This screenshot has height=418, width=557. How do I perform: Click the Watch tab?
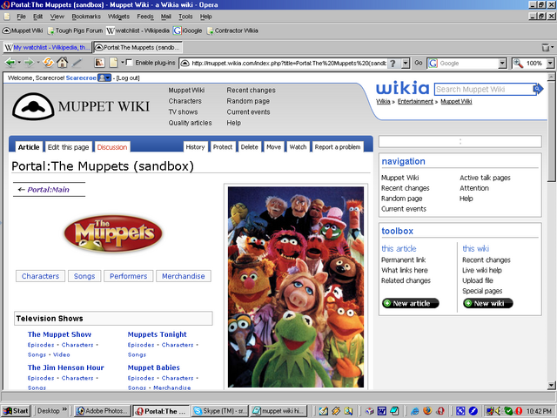[x=298, y=147]
